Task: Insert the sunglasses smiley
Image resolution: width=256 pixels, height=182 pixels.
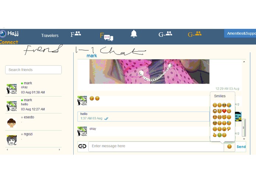Action: (x=224, y=105)
